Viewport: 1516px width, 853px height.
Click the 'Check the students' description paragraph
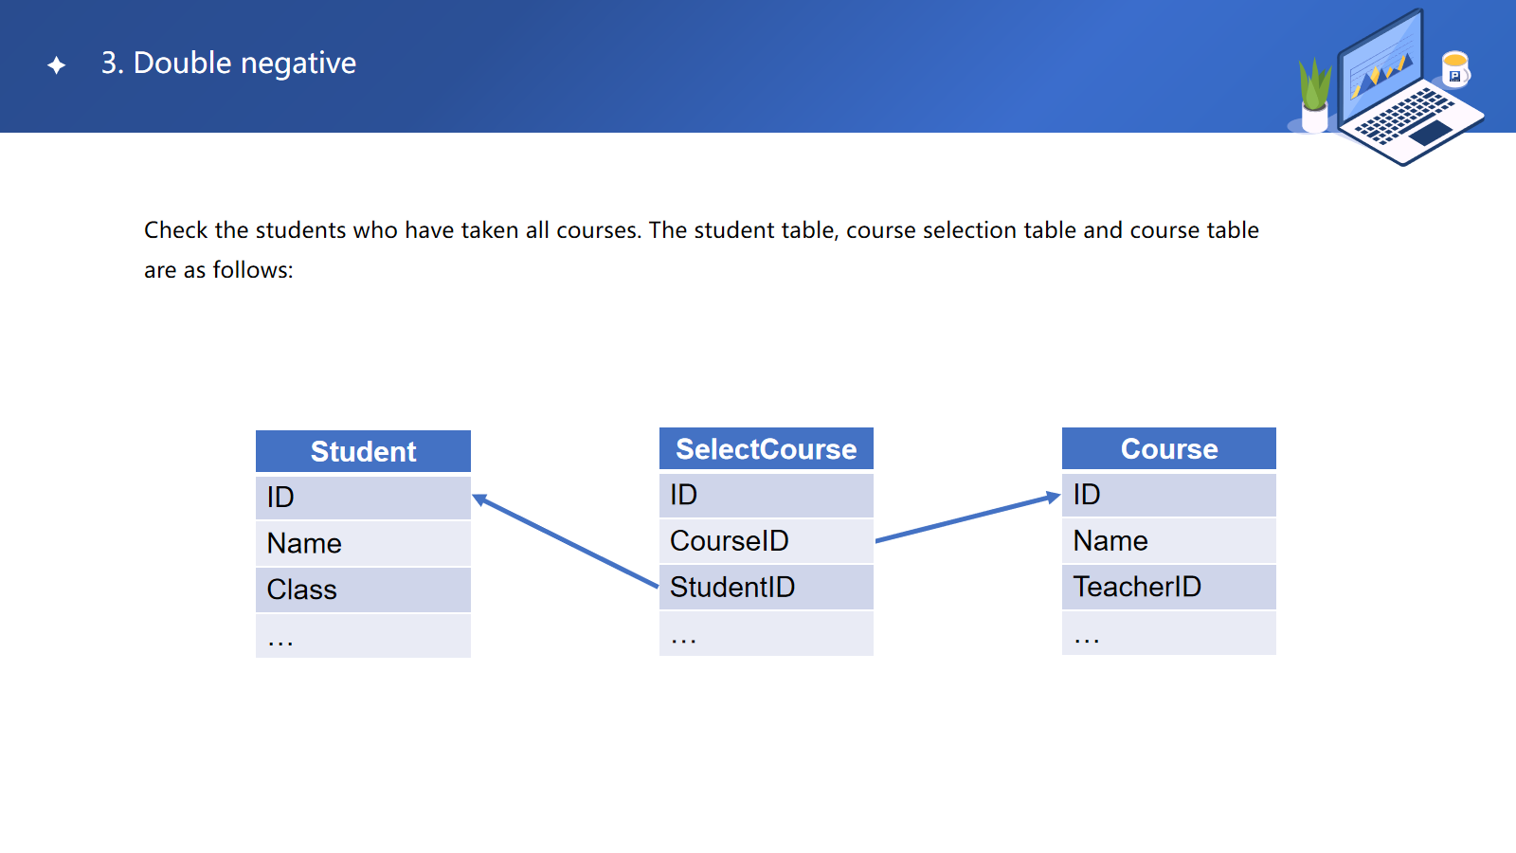[701, 249]
